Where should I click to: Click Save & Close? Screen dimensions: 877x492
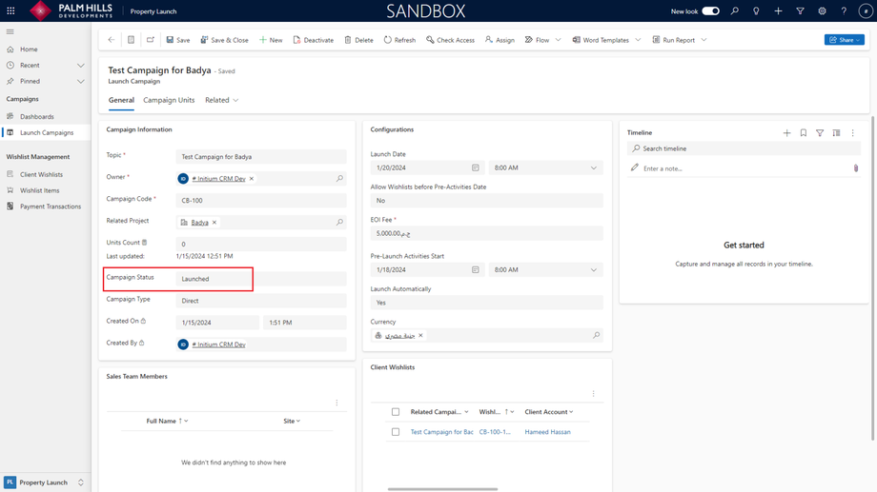pyautogui.click(x=224, y=40)
